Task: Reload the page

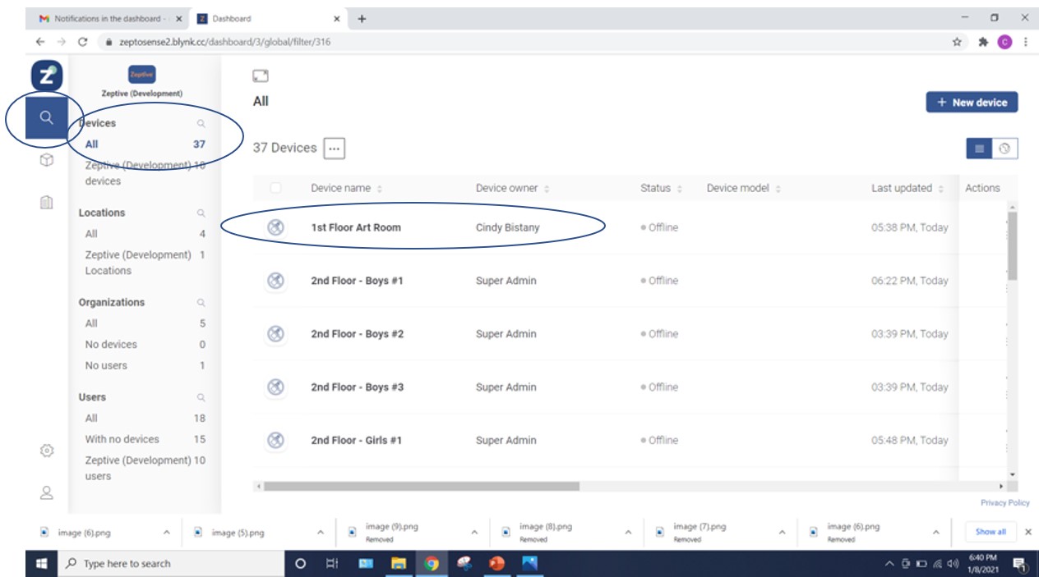Action: (82, 42)
